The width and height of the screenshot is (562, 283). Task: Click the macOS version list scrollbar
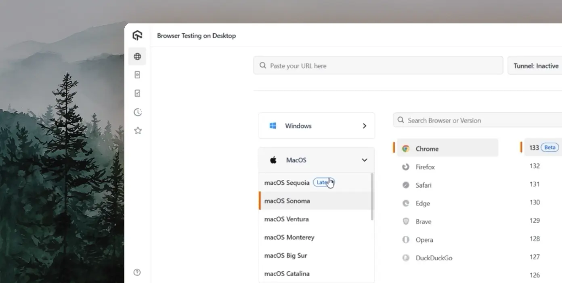[x=372, y=197]
